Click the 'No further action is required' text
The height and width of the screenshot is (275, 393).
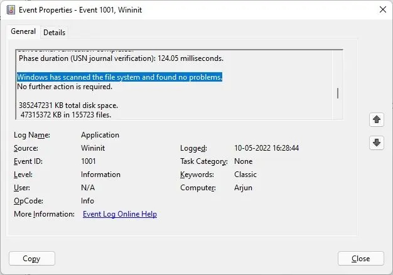64,87
